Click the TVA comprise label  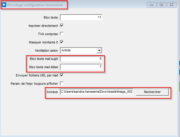(x=48, y=34)
